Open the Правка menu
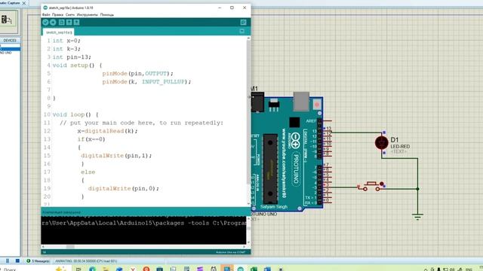This screenshot has height=271, width=483. coord(57,15)
